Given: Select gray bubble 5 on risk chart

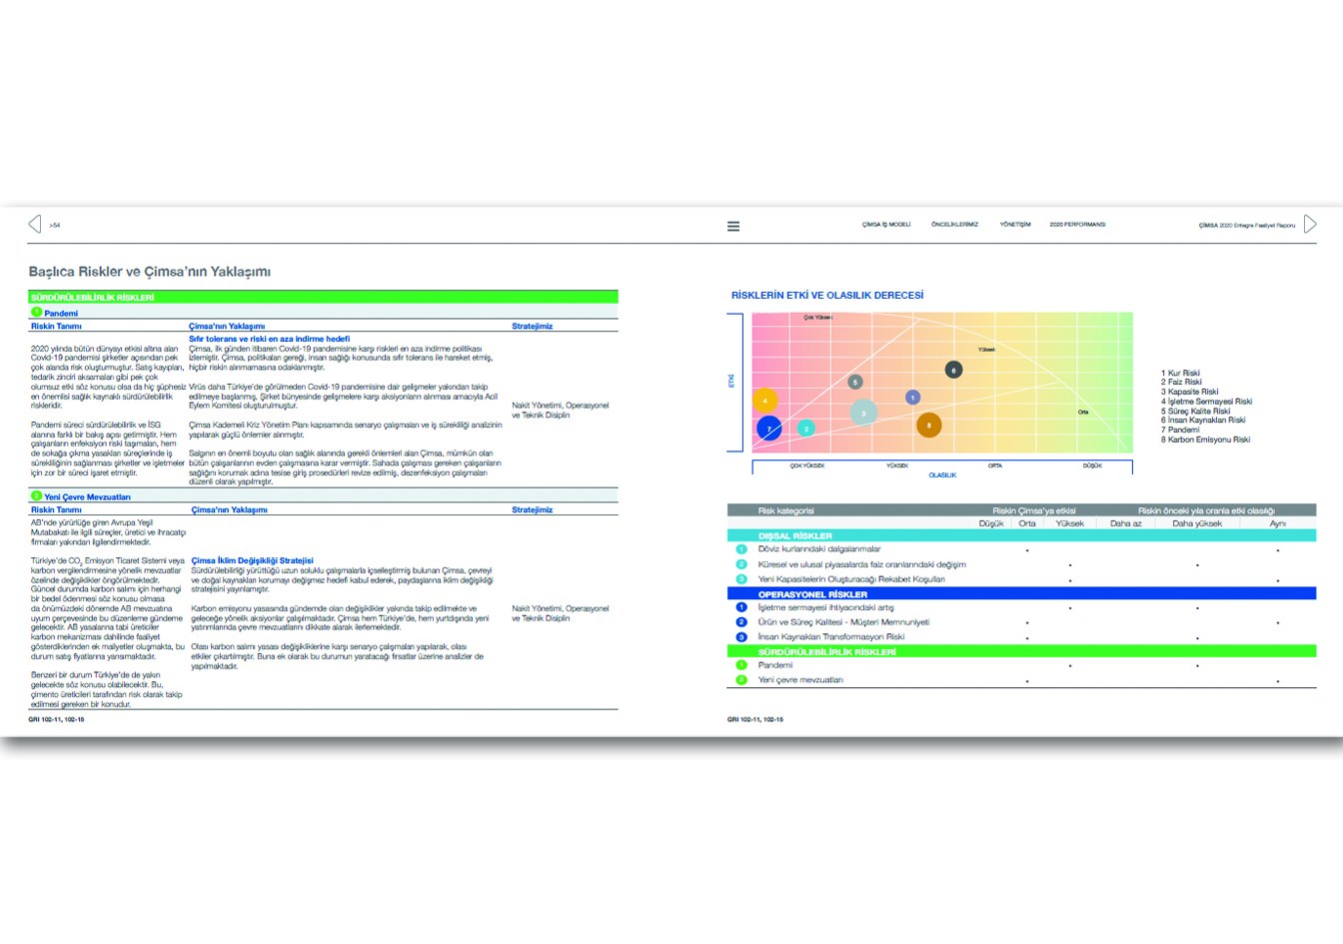Looking at the screenshot, I should pos(854,382).
